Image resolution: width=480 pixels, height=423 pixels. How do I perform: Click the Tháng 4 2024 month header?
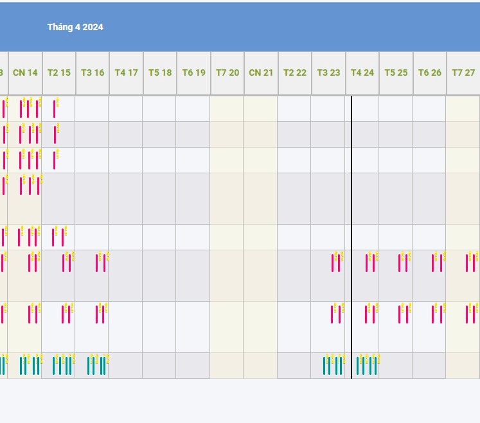[75, 27]
